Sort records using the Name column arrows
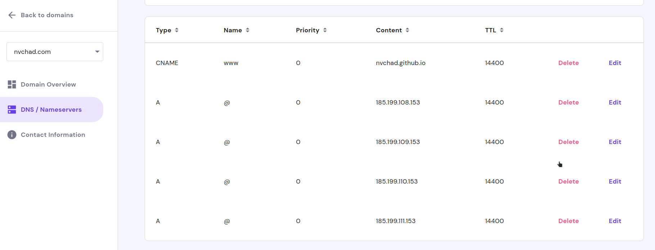Screen dimensions: 655x250 point(248,30)
